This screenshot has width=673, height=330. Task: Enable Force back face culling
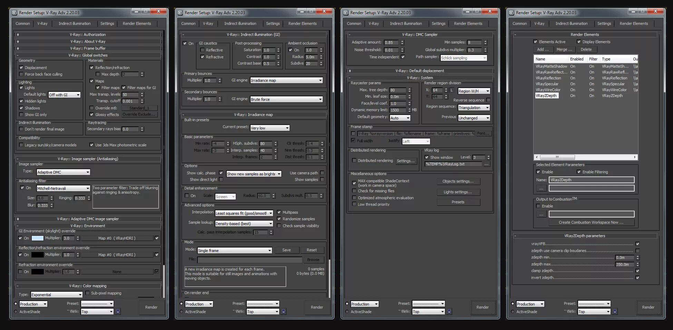point(21,74)
